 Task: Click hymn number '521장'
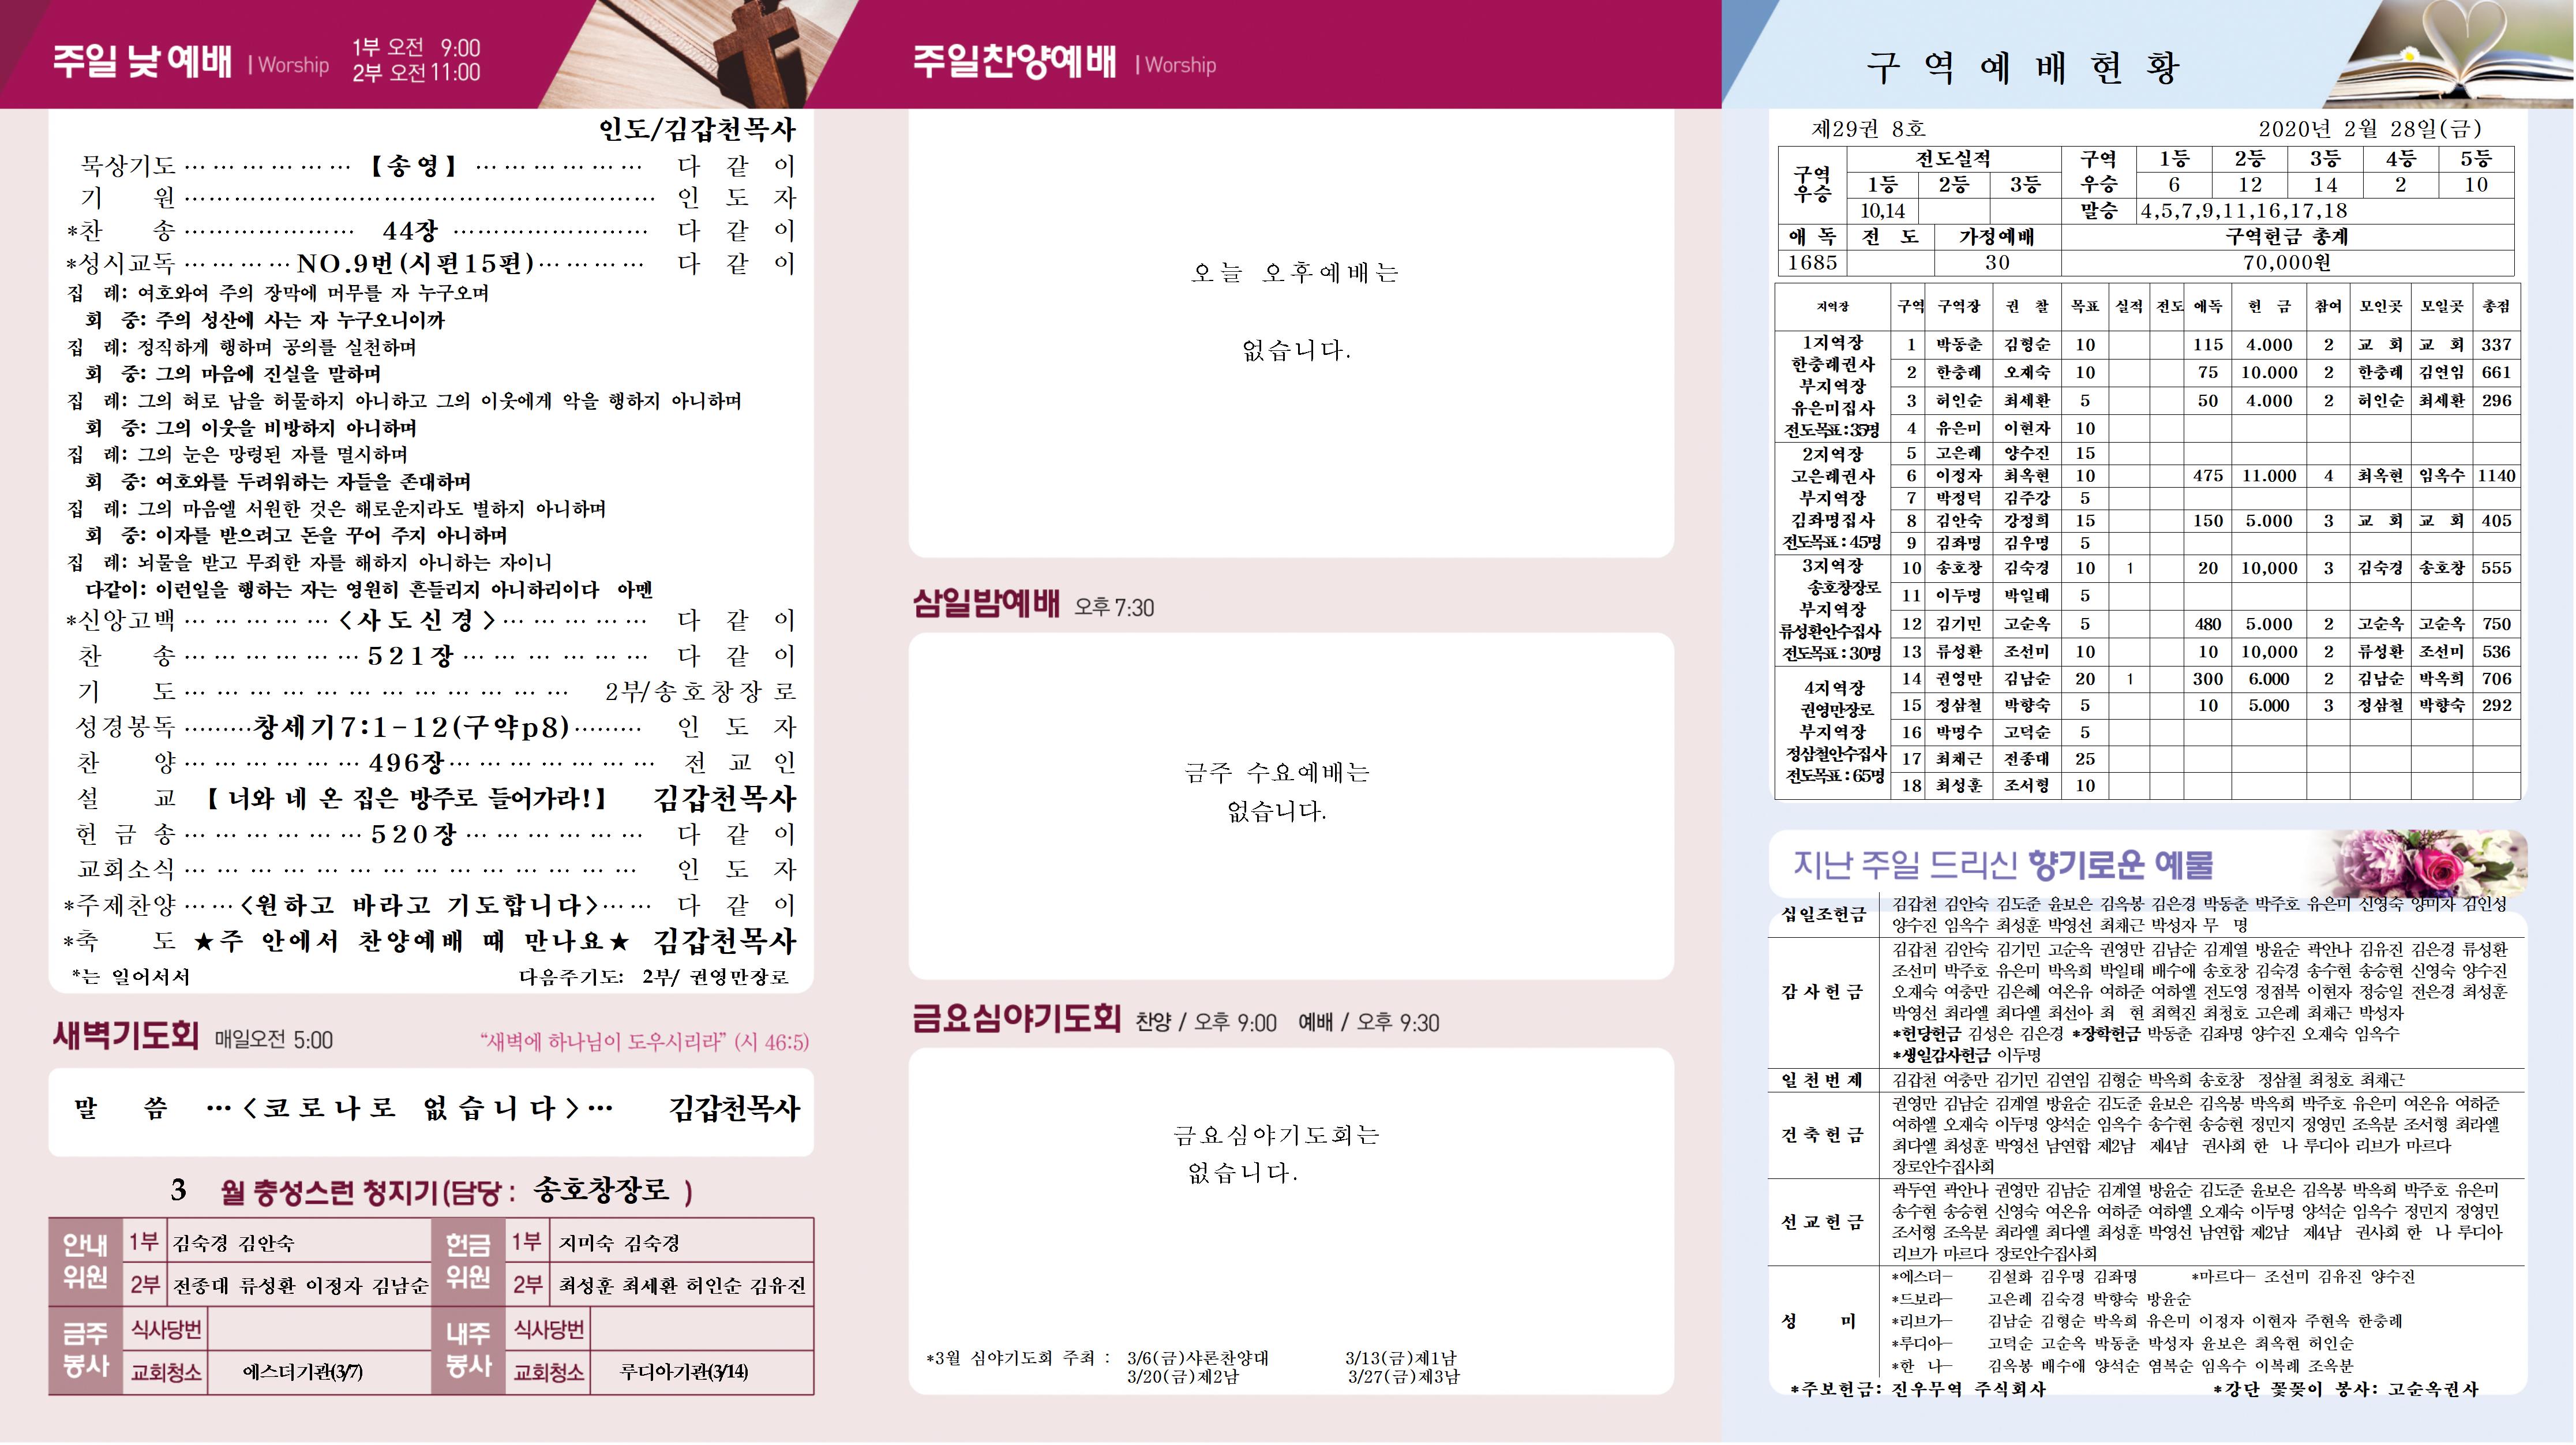point(410,656)
